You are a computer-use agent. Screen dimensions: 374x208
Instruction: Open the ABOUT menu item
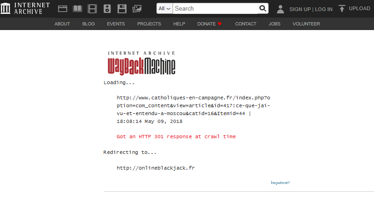point(62,24)
